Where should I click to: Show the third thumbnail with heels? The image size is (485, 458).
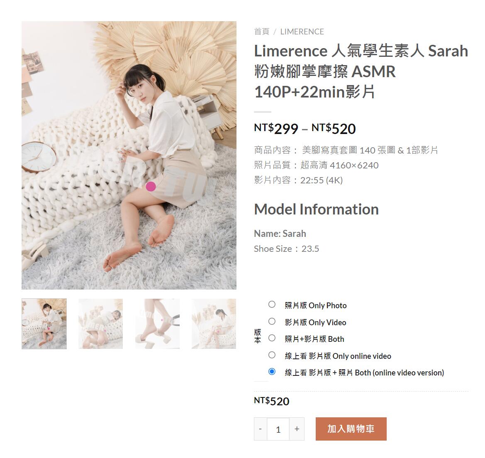coord(157,324)
